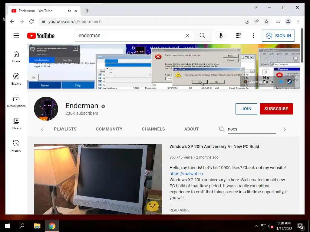
Task: Start voice search with the microphone
Action: [x=221, y=36]
